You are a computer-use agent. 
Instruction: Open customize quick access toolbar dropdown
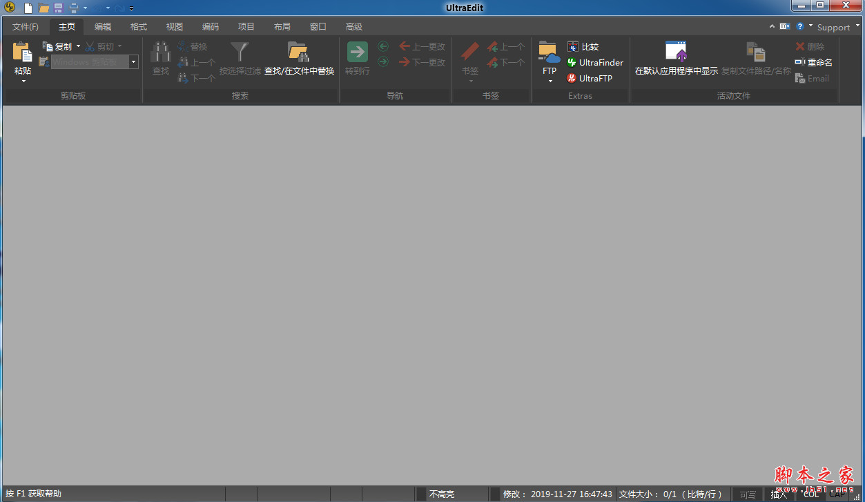point(130,8)
